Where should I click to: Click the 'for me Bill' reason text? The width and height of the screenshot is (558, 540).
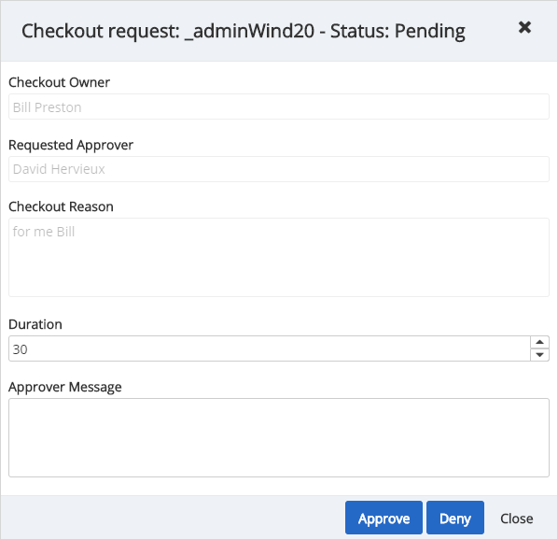[44, 232]
